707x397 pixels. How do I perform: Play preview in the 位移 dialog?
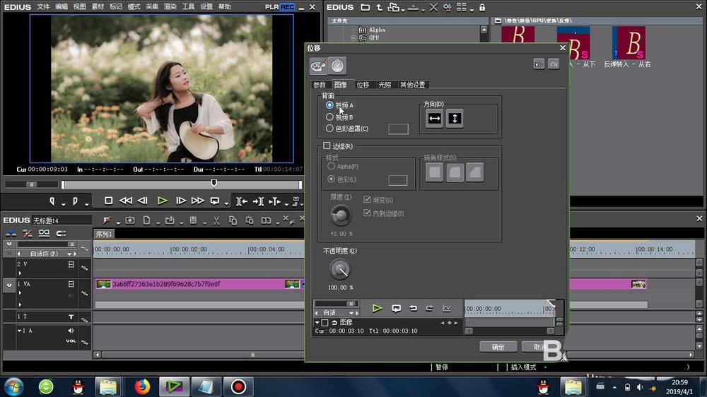click(x=377, y=308)
